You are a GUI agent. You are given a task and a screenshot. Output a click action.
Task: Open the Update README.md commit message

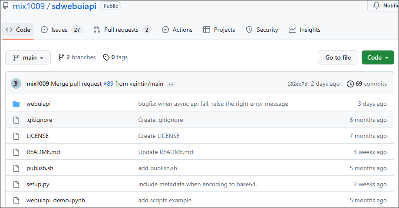pyautogui.click(x=166, y=152)
